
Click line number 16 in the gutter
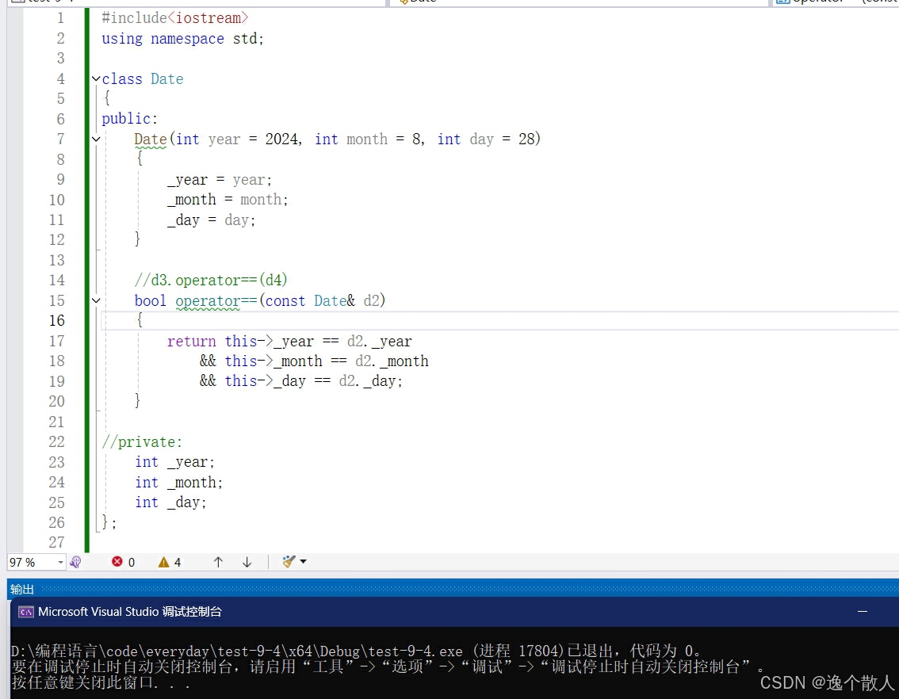(x=57, y=321)
